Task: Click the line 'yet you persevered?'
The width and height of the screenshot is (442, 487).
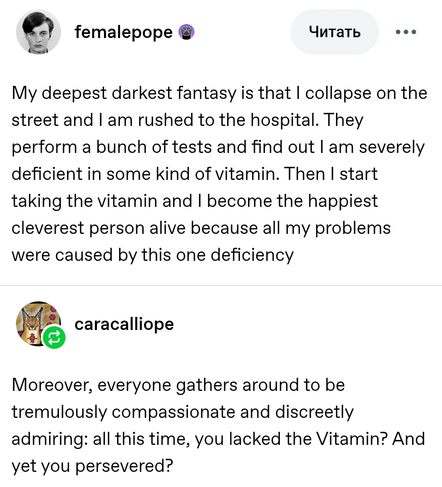Action: pyautogui.click(x=92, y=466)
